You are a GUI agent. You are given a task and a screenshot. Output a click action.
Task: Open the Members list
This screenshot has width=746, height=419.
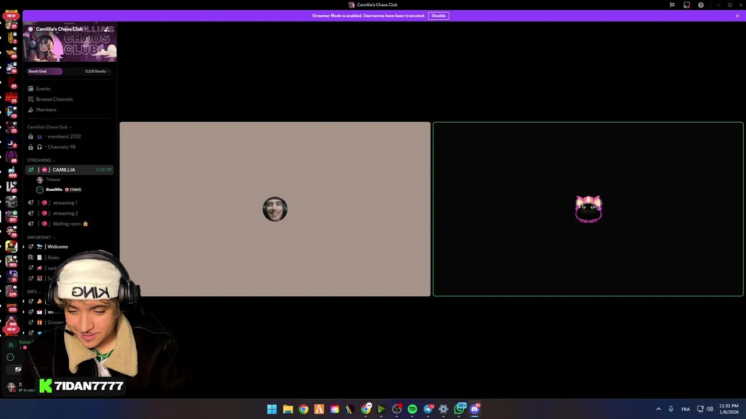click(70, 109)
